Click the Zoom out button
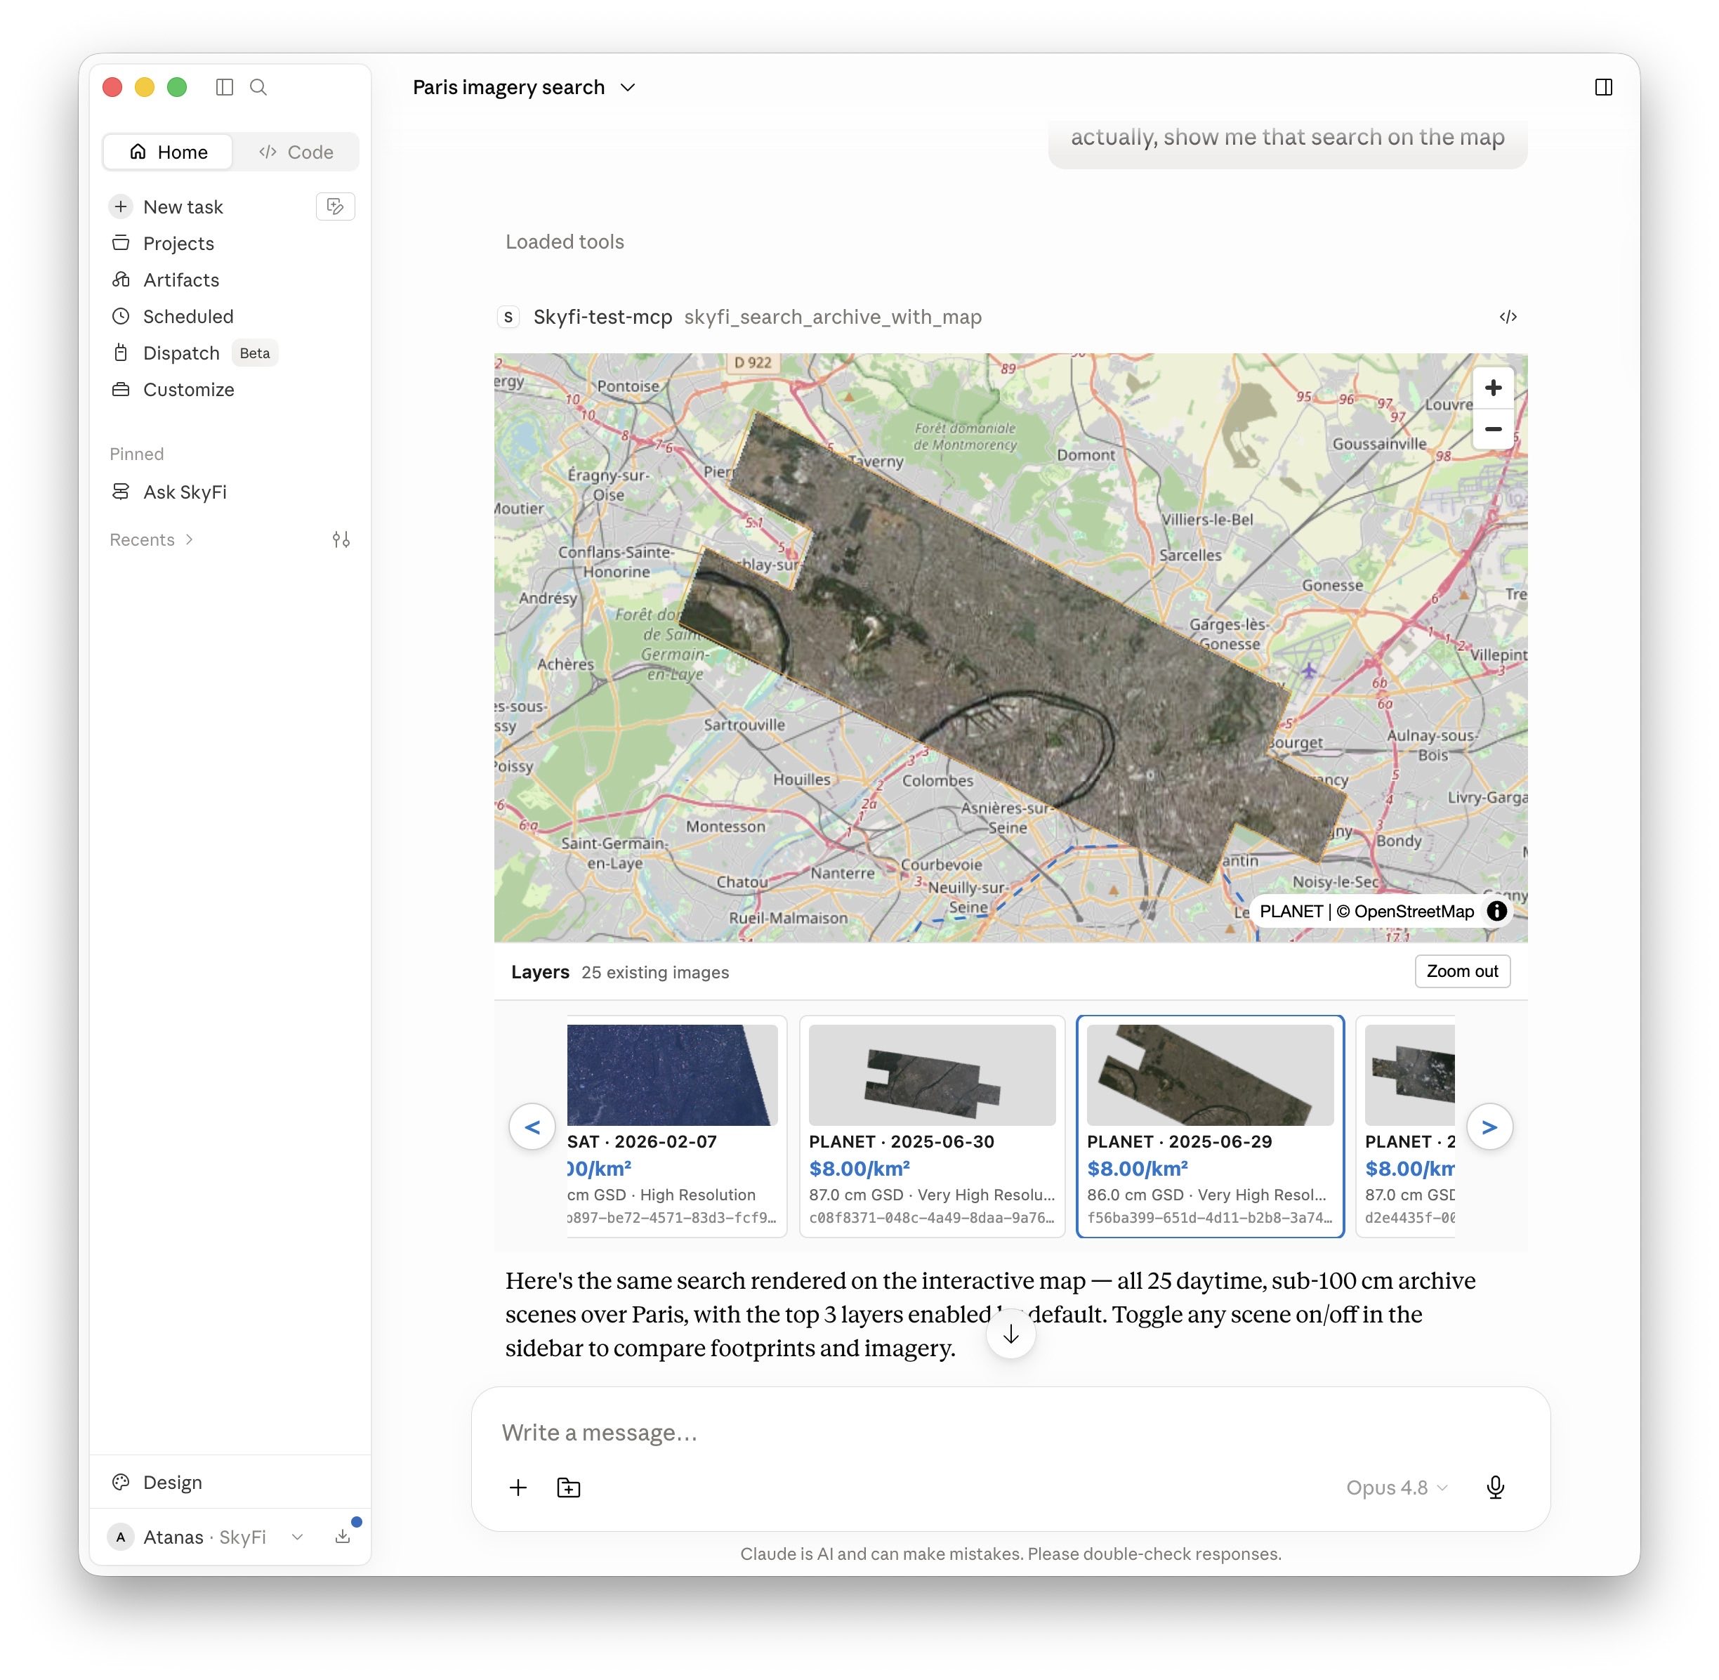 pyautogui.click(x=1461, y=971)
